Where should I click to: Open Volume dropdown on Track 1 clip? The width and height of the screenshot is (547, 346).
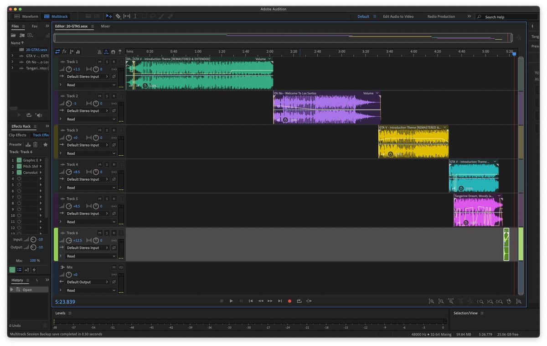263,59
